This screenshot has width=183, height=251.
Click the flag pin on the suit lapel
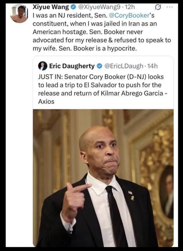[x=130, y=193]
